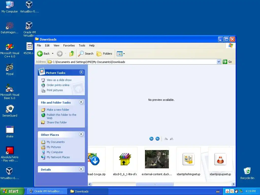The height and width of the screenshot is (195, 260).
Task: Collapse the Other Places panel
Action: click(81, 134)
